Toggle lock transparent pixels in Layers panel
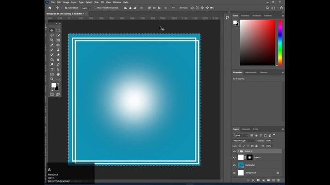330x185 pixels. 240,146
